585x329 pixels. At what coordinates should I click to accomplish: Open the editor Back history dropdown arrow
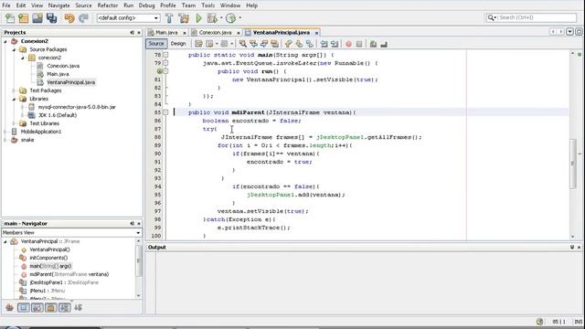coord(217,44)
